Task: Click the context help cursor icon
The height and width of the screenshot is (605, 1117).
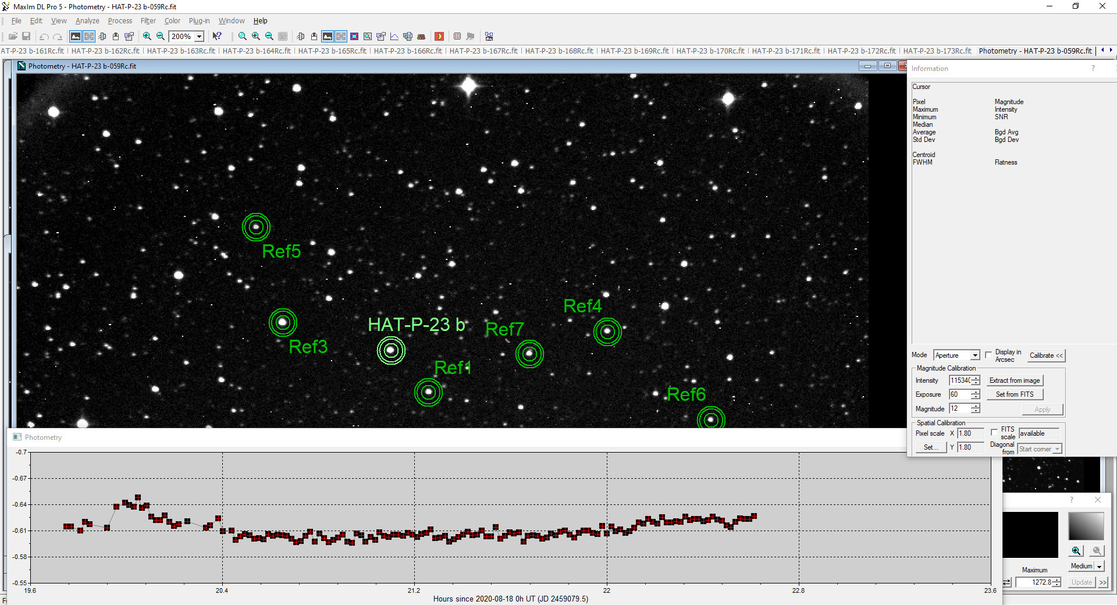Action: 217,37
